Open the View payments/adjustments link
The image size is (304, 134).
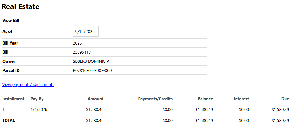pyautogui.click(x=28, y=84)
